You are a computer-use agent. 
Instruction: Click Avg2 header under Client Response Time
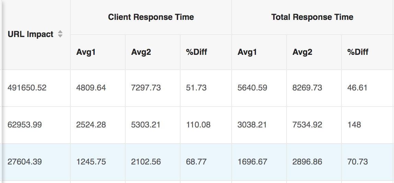point(141,52)
